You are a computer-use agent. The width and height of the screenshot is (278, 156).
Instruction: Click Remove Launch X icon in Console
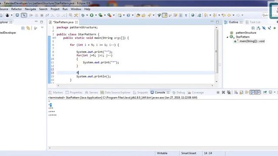click(223, 92)
